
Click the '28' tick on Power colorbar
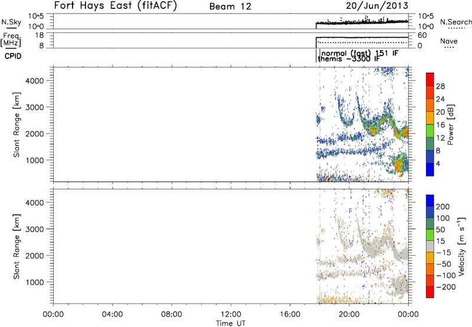440,86
